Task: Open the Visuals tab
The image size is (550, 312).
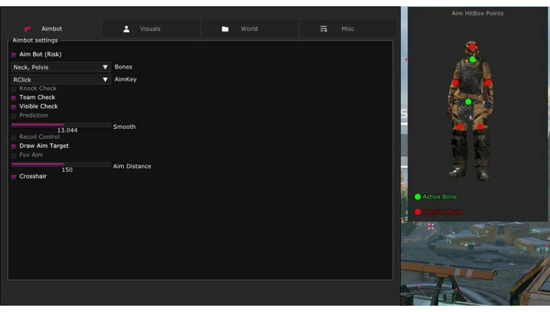Action: 151,29
